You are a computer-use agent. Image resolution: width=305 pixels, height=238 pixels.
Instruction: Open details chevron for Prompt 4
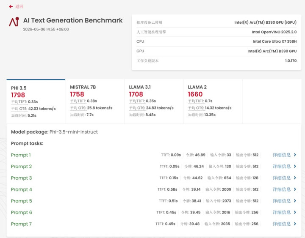click(x=295, y=189)
